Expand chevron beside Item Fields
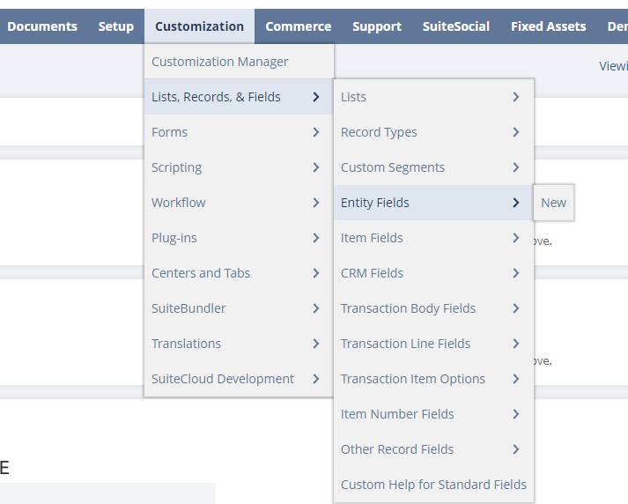628x504 pixels. pos(516,238)
